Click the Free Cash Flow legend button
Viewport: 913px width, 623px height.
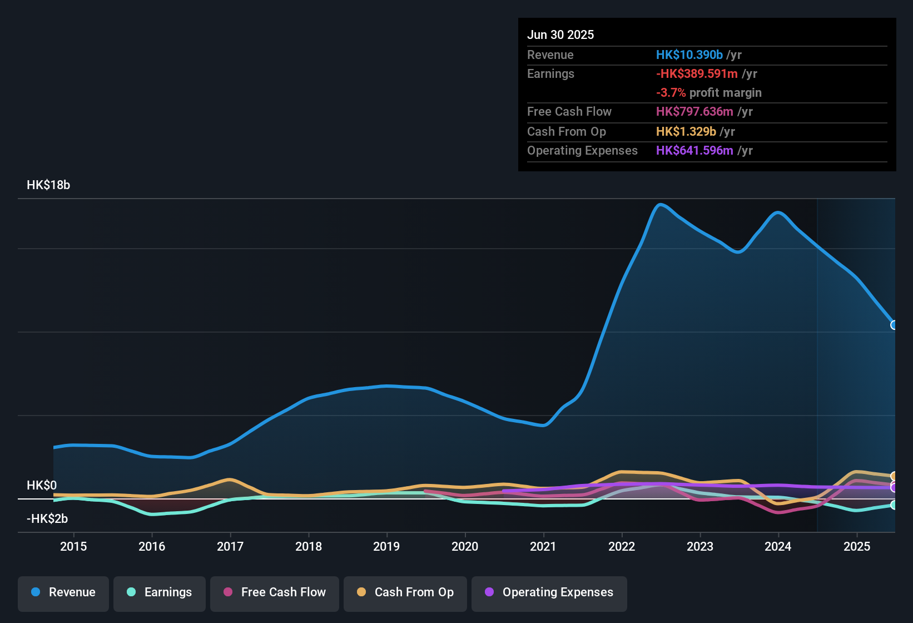pos(274,592)
